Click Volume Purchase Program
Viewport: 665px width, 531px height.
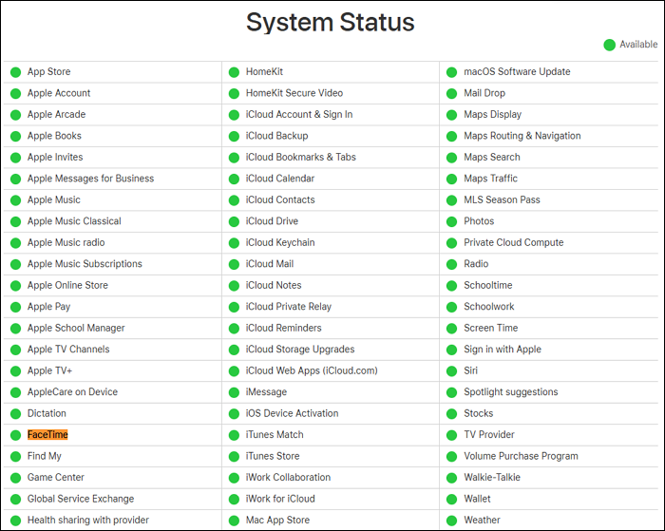(x=521, y=456)
